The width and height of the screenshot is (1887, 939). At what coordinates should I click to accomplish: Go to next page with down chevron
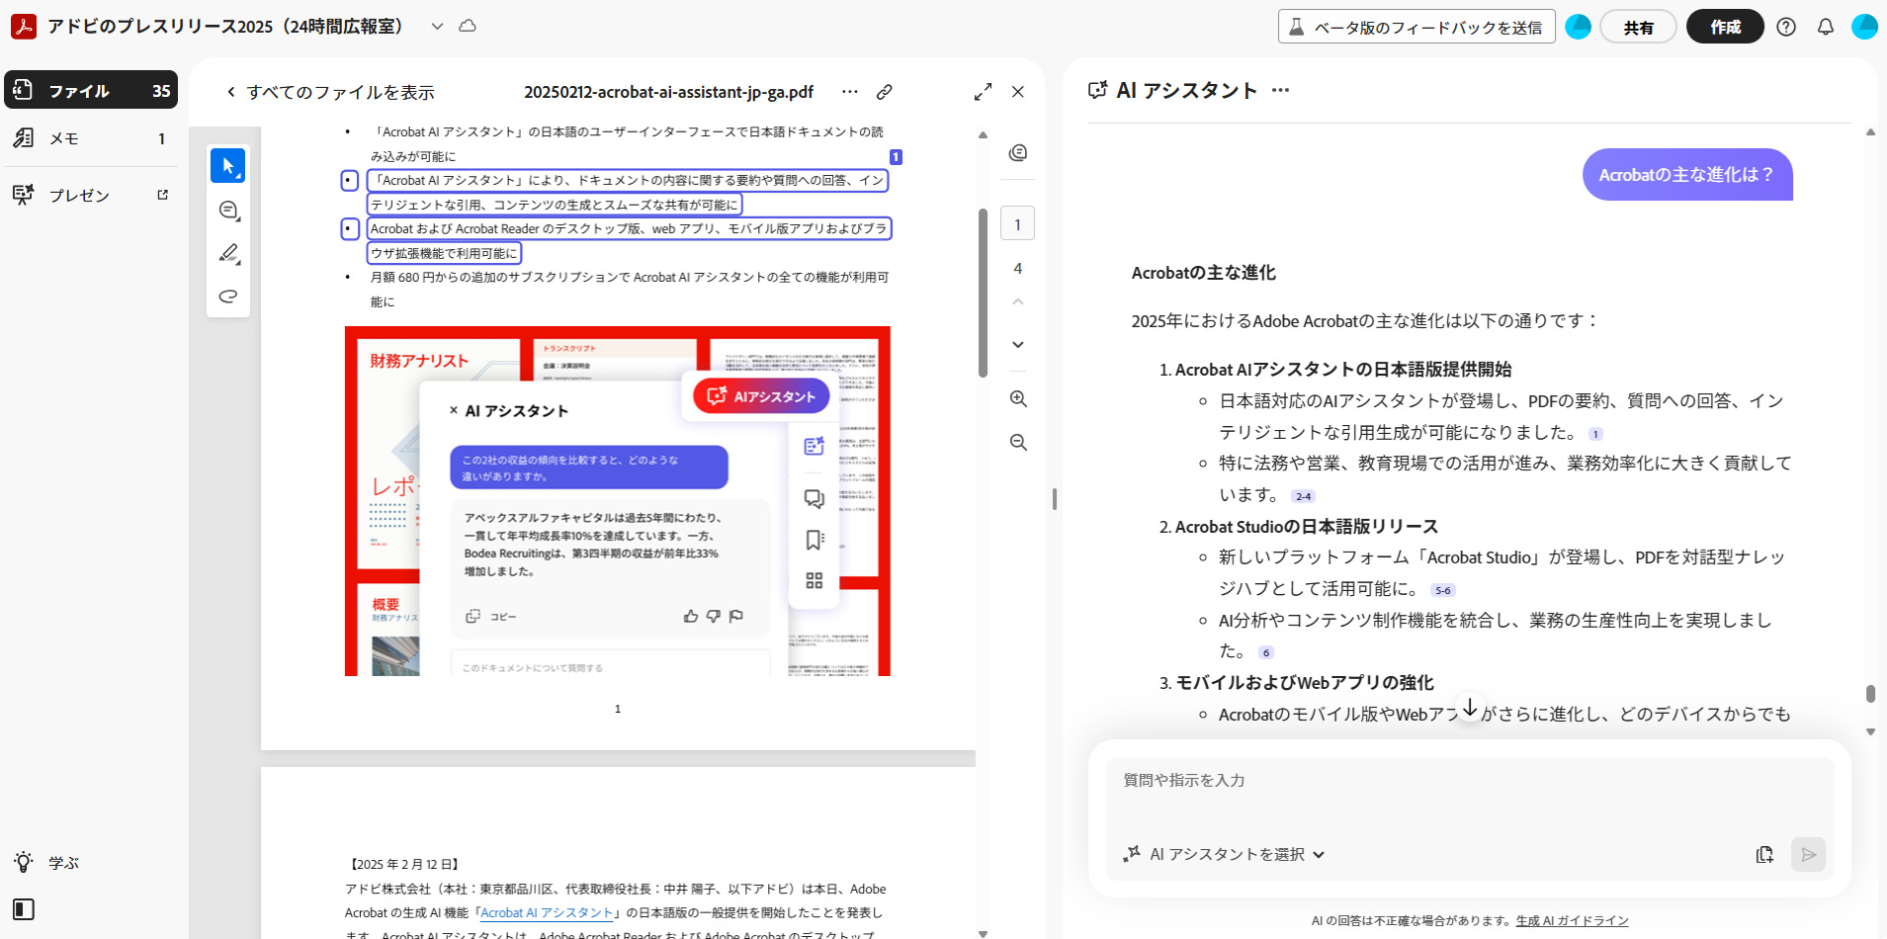click(1017, 345)
